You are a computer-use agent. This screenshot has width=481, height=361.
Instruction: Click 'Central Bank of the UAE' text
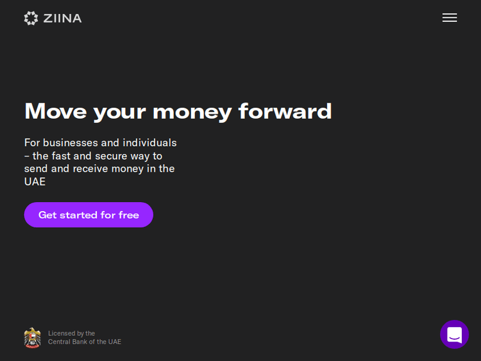(x=84, y=342)
